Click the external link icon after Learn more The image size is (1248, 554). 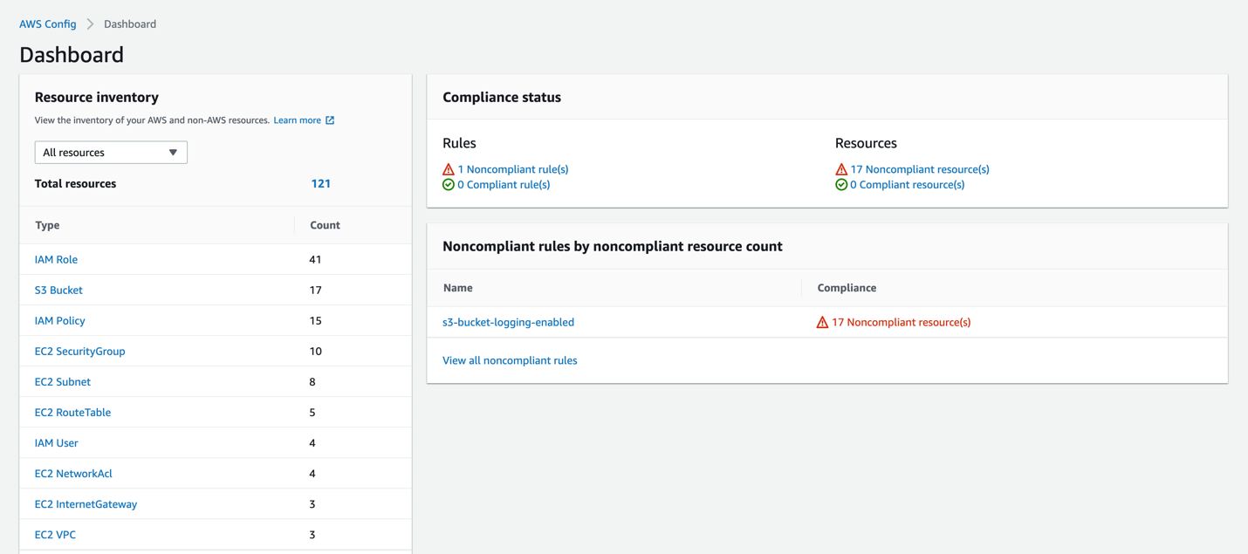tap(329, 120)
